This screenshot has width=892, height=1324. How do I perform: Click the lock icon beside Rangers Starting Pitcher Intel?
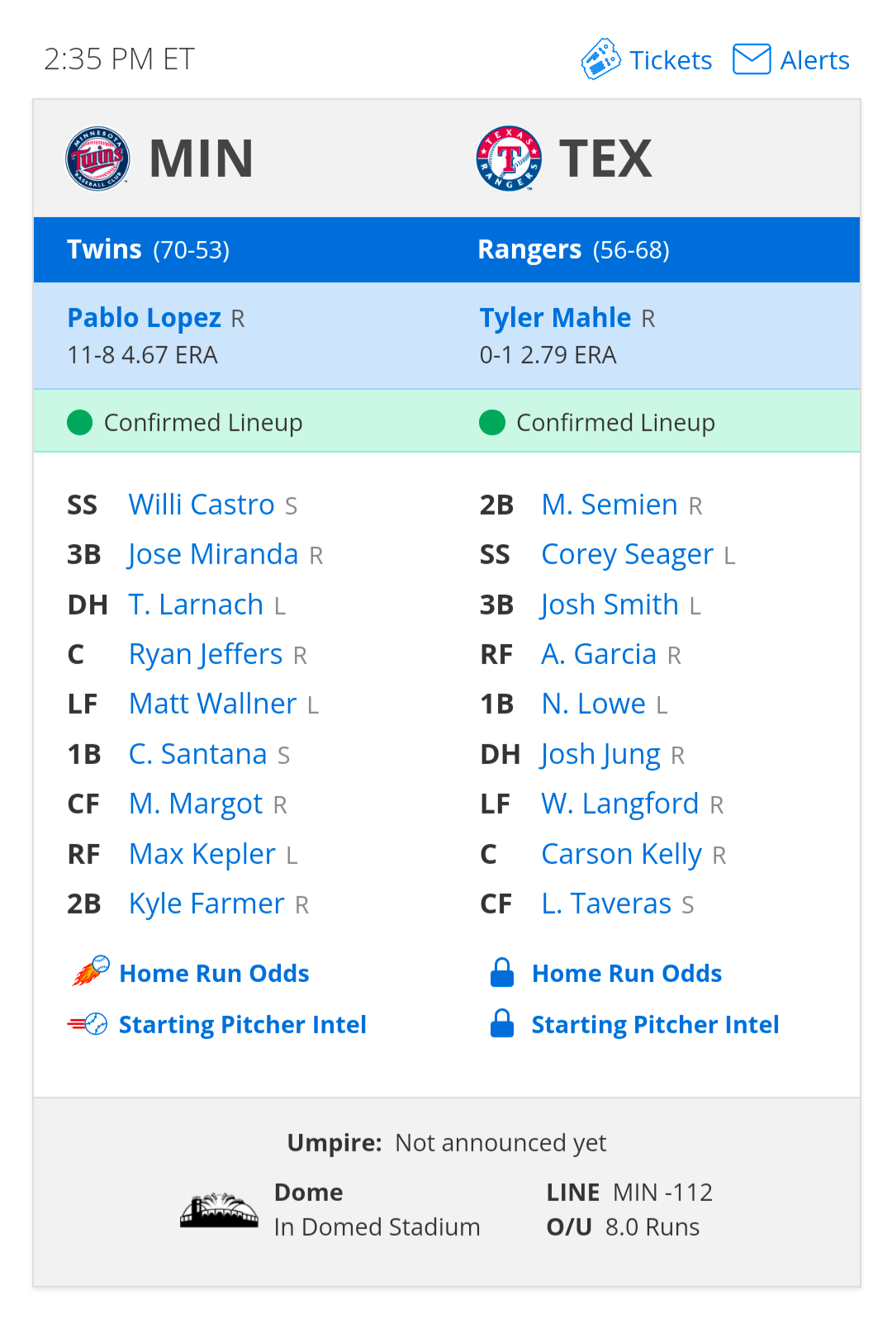click(x=502, y=1024)
